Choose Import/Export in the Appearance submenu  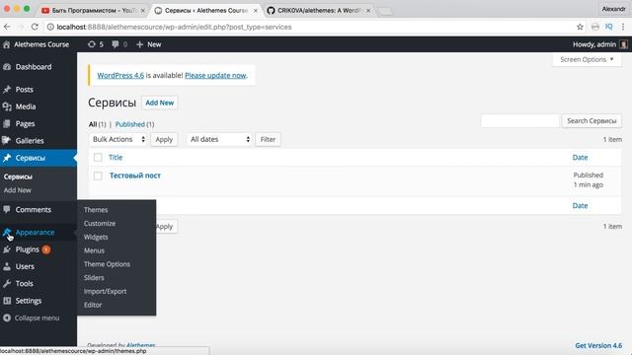click(106, 292)
